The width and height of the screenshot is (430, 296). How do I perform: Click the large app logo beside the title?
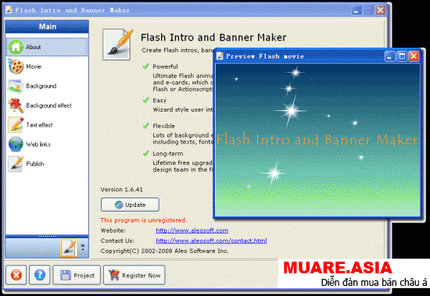tap(118, 45)
